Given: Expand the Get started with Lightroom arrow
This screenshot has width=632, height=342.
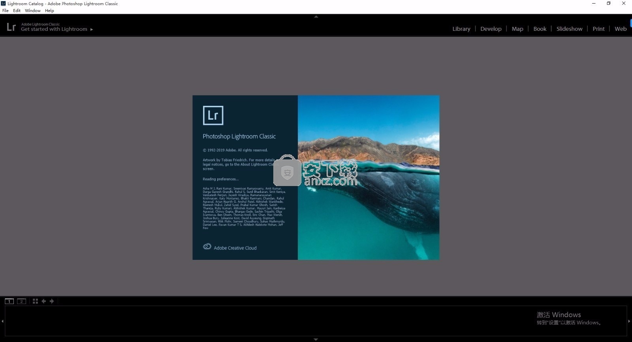Looking at the screenshot, I should (x=92, y=29).
